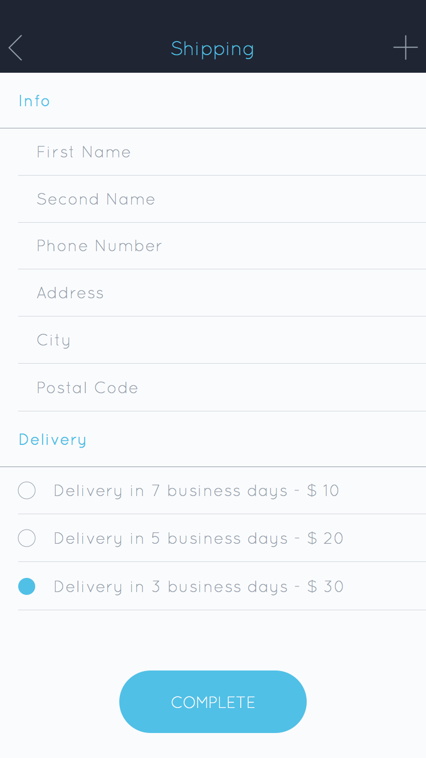The width and height of the screenshot is (426, 758).
Task: Tap the Info section heading
Action: point(35,101)
